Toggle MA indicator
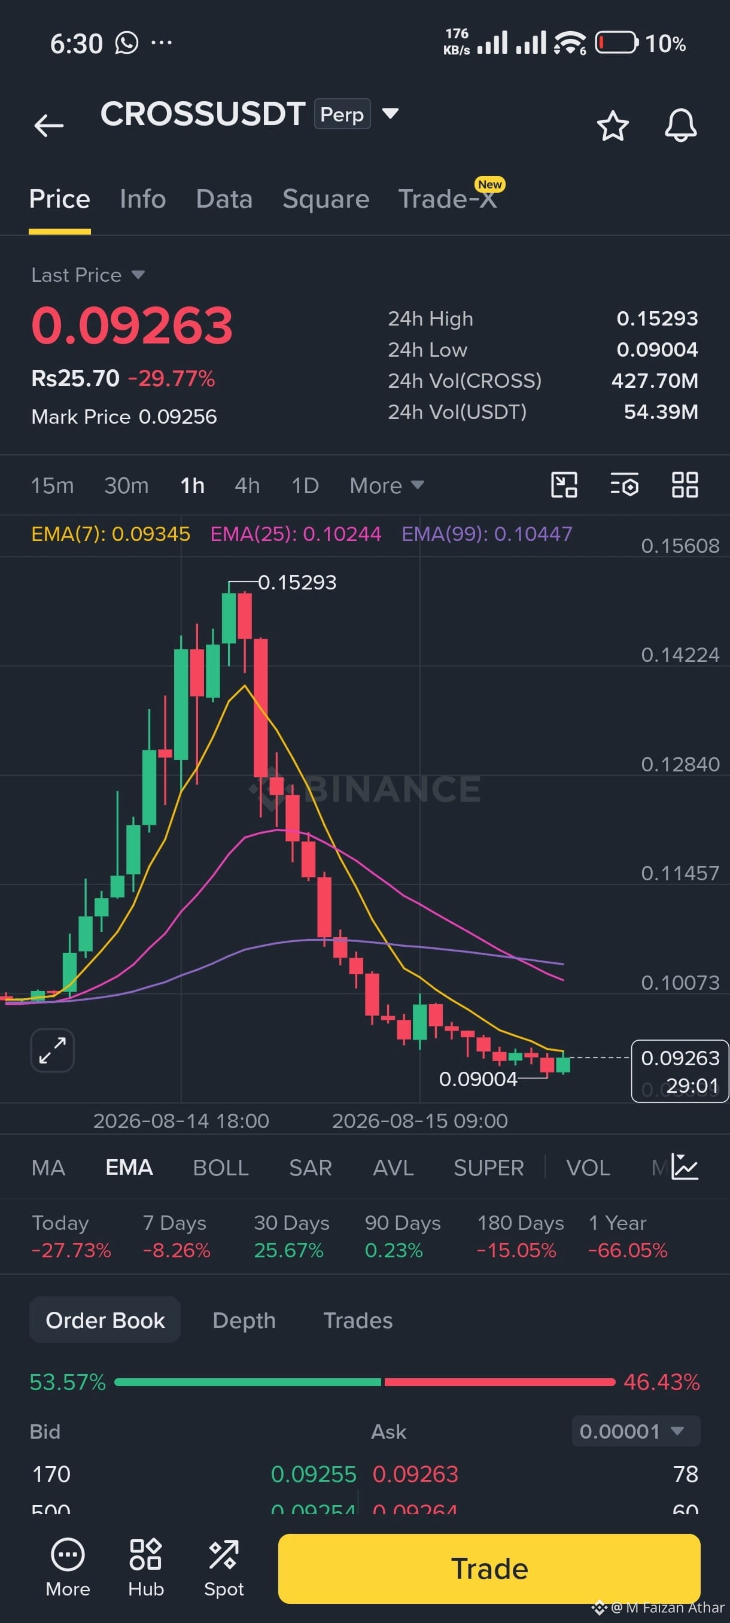The width and height of the screenshot is (730, 1623). 48,1168
